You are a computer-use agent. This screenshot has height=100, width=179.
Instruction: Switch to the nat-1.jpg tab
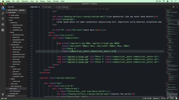[47, 7]
